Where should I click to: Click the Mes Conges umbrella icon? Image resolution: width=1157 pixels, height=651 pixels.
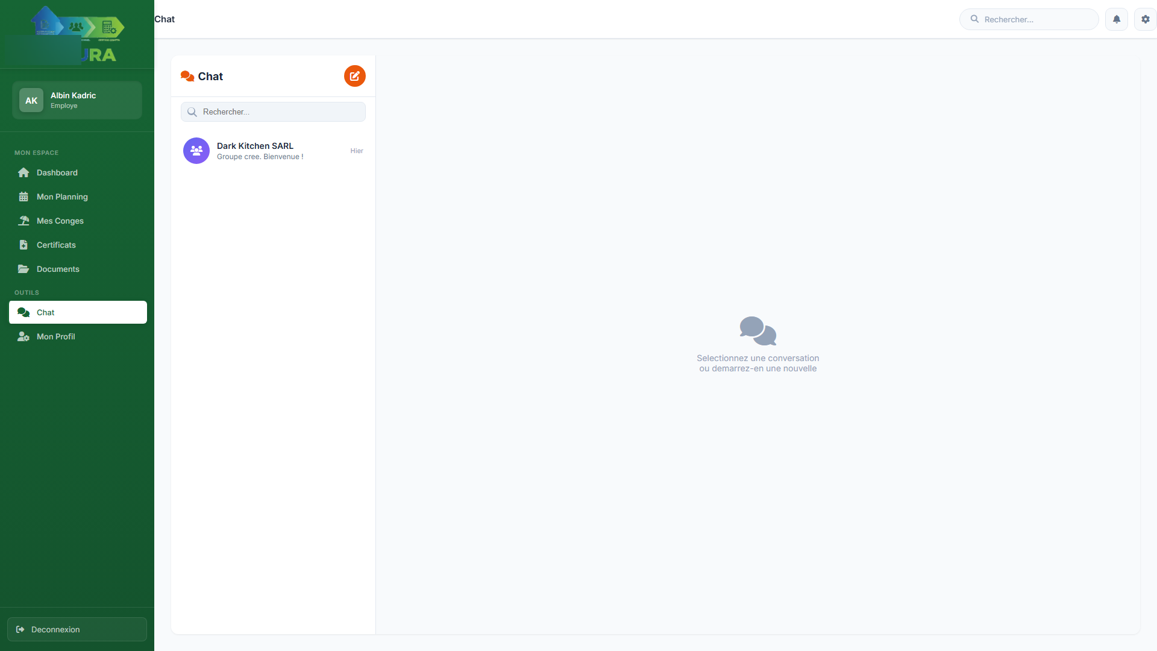tap(24, 221)
